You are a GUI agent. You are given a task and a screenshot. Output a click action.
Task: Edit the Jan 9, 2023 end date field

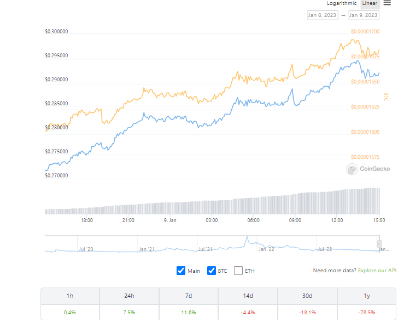click(x=364, y=15)
